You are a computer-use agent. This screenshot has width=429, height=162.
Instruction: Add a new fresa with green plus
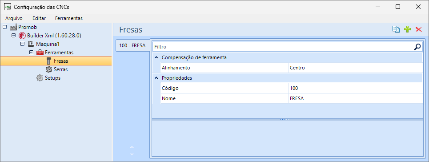click(x=407, y=29)
